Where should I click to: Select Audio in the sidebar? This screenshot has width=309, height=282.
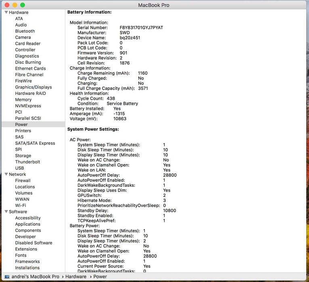coord(21,25)
